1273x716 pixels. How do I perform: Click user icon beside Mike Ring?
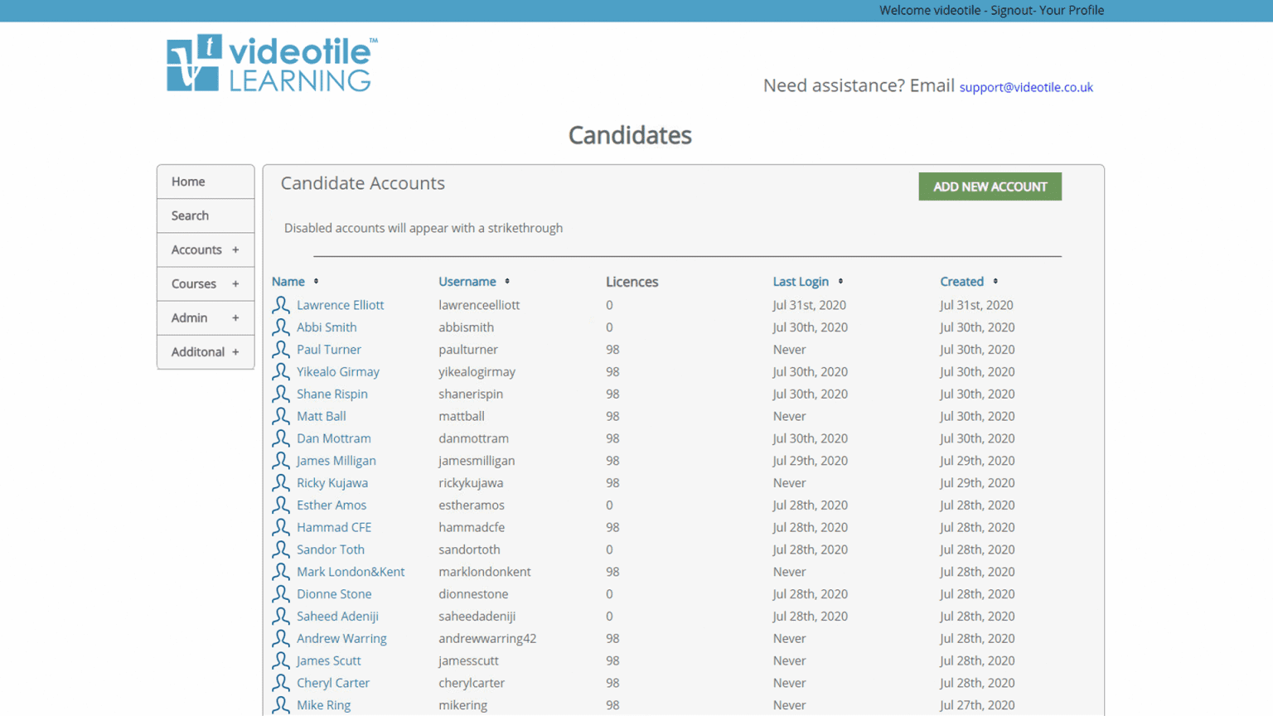click(281, 705)
